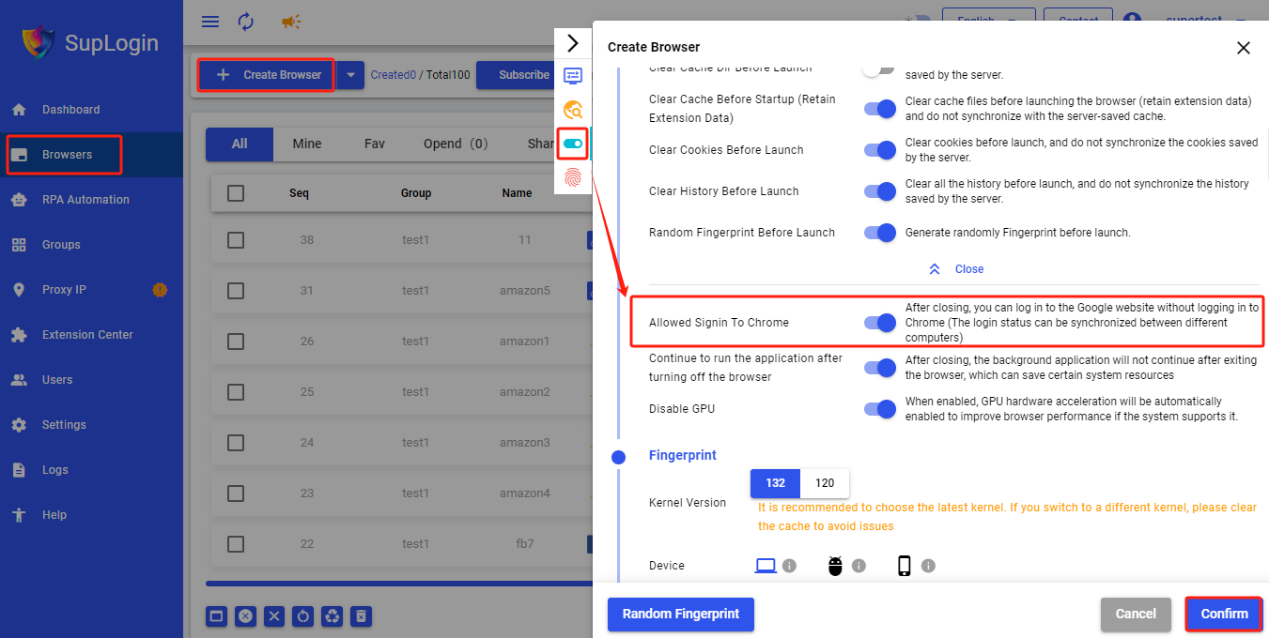Select kernel version 120
This screenshot has height=638, width=1269.
pyautogui.click(x=825, y=483)
